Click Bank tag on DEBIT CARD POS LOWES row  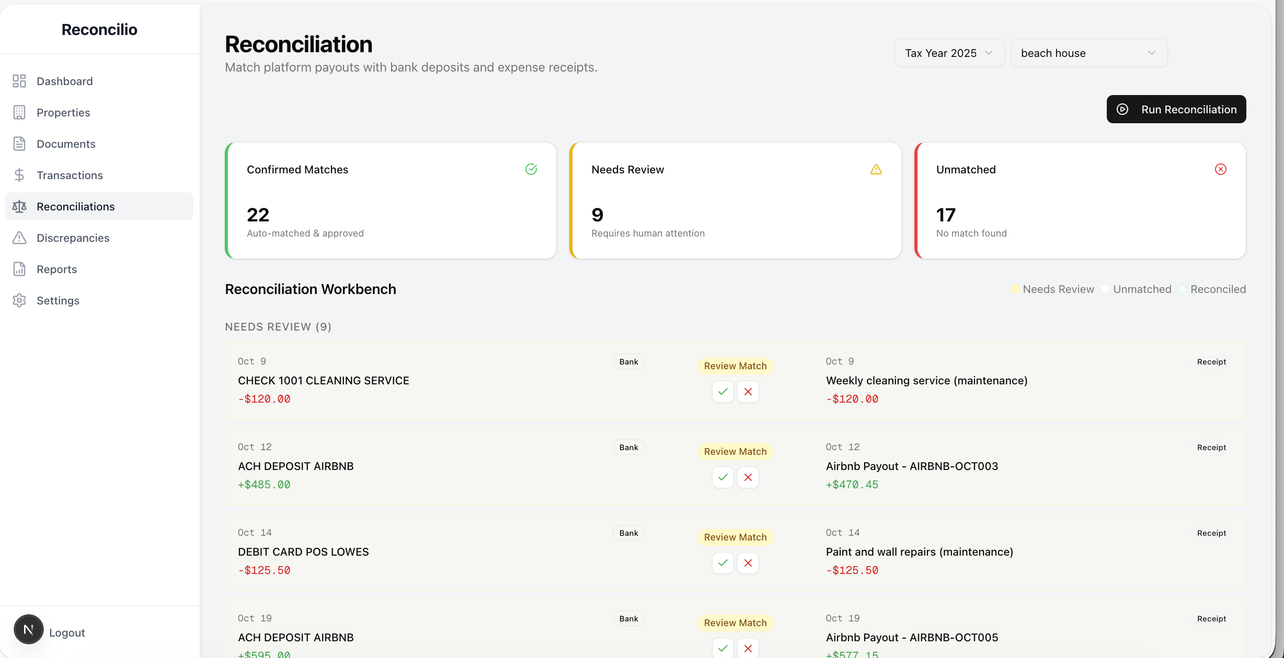pyautogui.click(x=628, y=533)
